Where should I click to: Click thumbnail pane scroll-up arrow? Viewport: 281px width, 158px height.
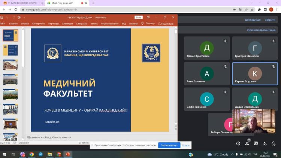pos(23,28)
